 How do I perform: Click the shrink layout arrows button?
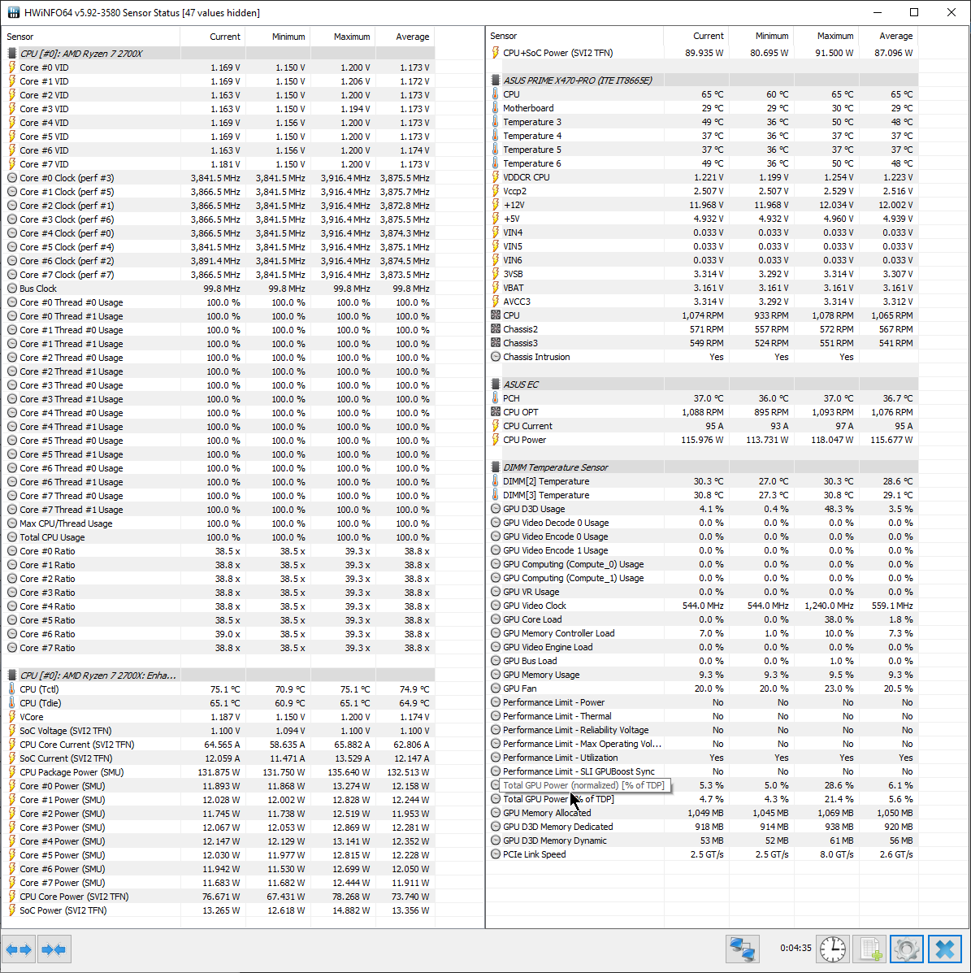pos(54,949)
